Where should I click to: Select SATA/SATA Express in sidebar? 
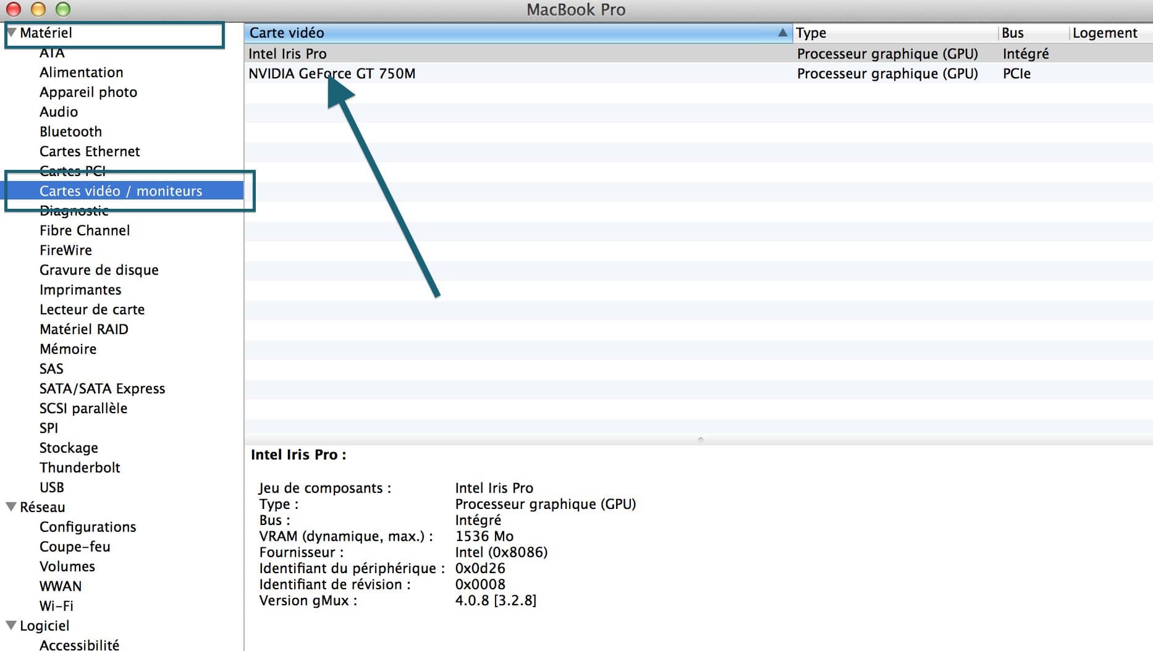pyautogui.click(x=103, y=388)
